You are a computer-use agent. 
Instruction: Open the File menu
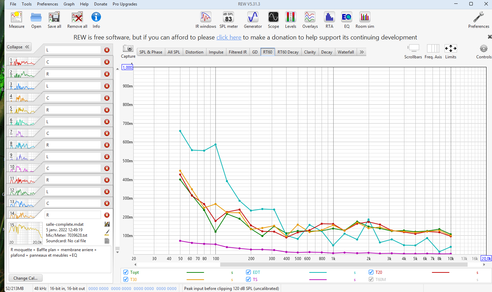tap(13, 4)
